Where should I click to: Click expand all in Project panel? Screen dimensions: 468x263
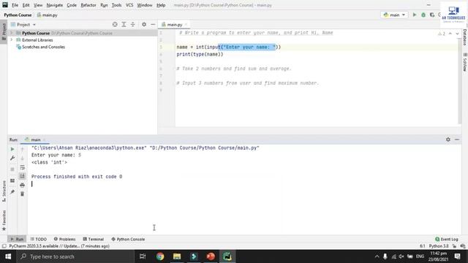(x=124, y=24)
